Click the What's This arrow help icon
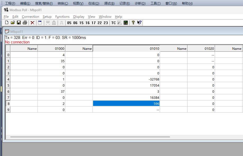This screenshot has height=156, width=243. point(139,23)
